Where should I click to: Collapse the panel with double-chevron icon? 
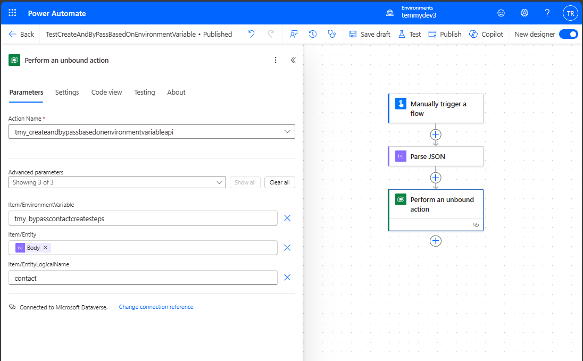coord(293,60)
